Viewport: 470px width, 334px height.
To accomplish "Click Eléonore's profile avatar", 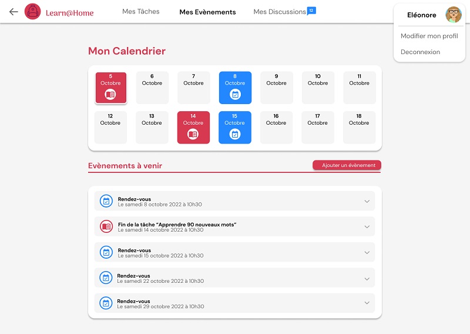I will [x=454, y=15].
